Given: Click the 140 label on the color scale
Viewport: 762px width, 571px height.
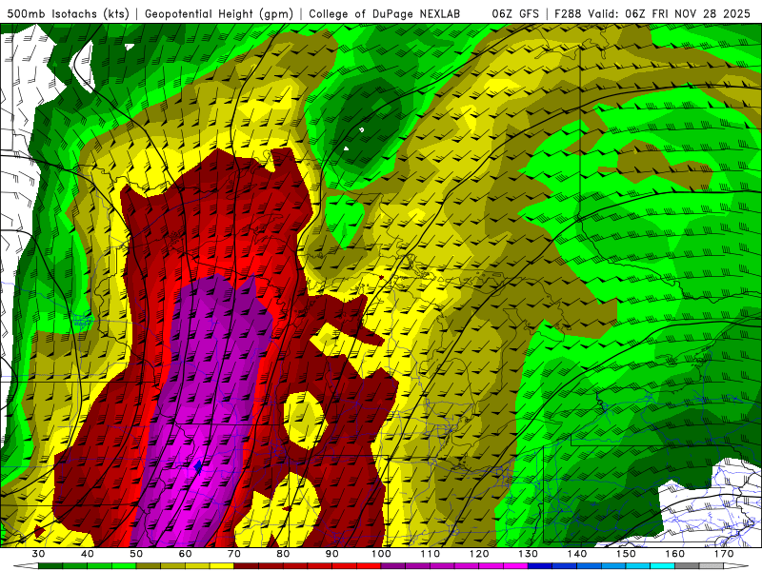Looking at the screenshot, I should tap(577, 554).
